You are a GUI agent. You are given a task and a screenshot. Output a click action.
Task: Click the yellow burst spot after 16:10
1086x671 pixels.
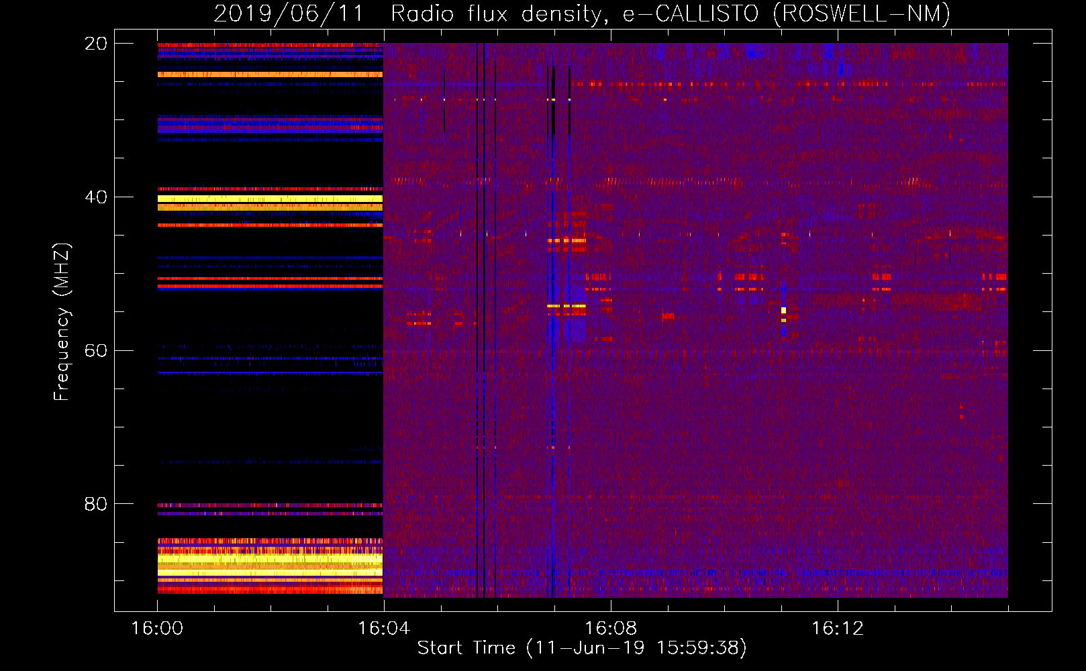tap(783, 311)
